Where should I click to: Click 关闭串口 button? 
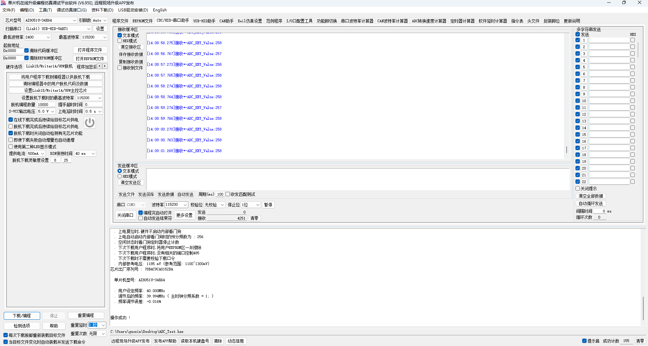click(125, 215)
